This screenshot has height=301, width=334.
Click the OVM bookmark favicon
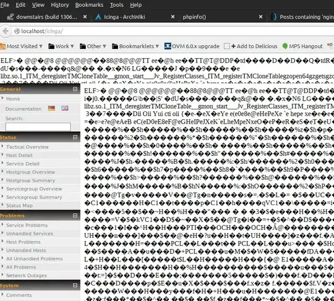click(168, 46)
